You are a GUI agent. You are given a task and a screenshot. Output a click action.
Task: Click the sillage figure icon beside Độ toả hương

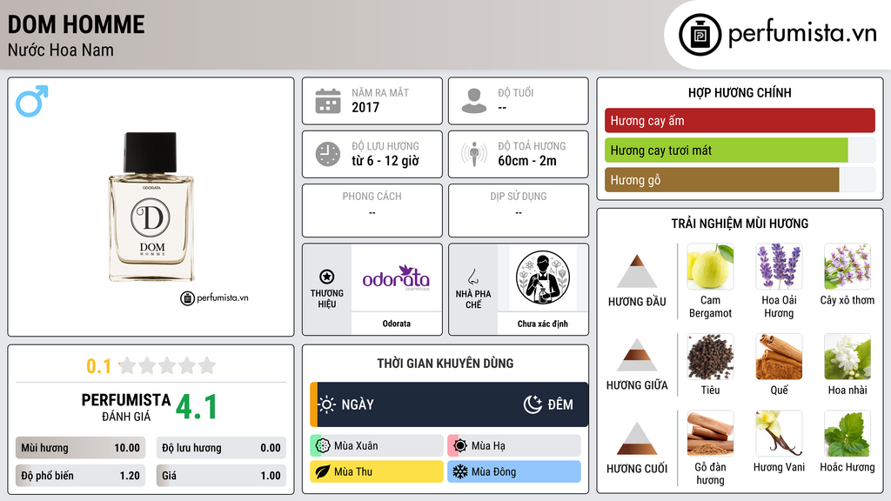(474, 154)
